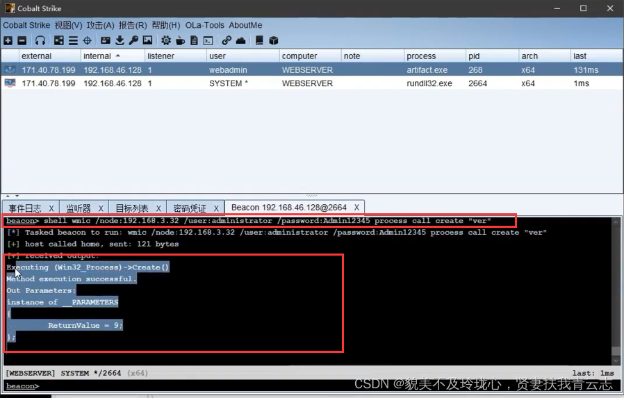Open the 攻击(A) menu

[101, 25]
